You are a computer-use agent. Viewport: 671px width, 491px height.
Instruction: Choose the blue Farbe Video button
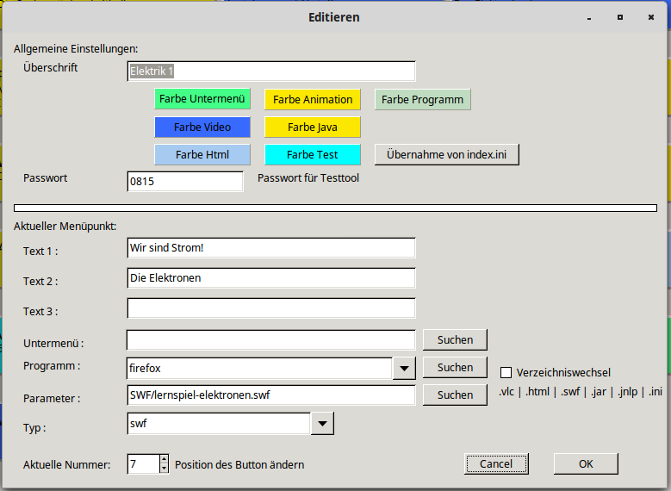pos(202,127)
